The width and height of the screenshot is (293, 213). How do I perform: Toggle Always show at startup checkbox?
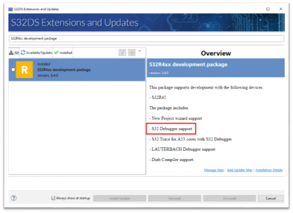click(53, 198)
